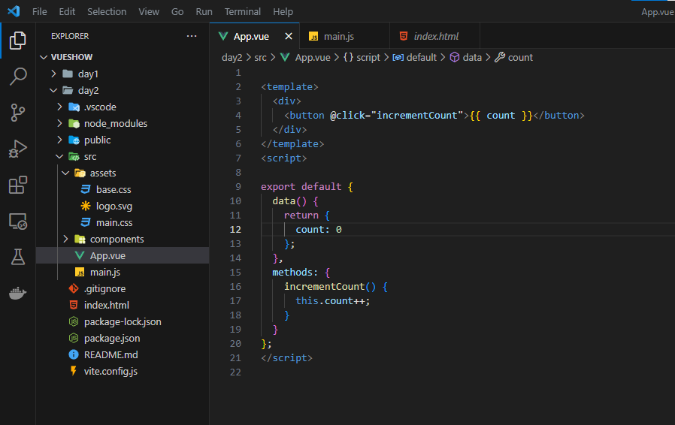
Task: Open the Edit menu
Action: (x=67, y=11)
